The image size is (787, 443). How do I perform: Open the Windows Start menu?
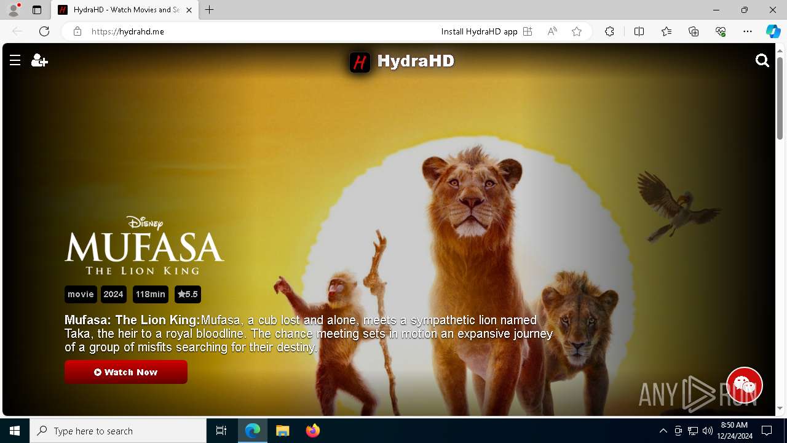coord(15,431)
